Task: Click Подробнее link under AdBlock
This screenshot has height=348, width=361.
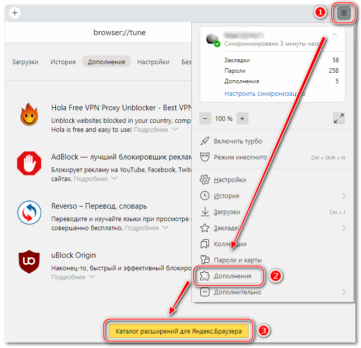Action: [90, 179]
